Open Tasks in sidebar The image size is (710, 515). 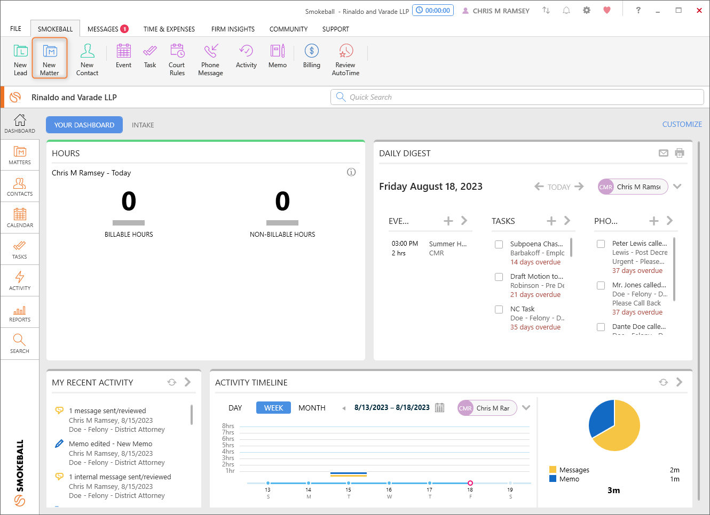coord(20,250)
